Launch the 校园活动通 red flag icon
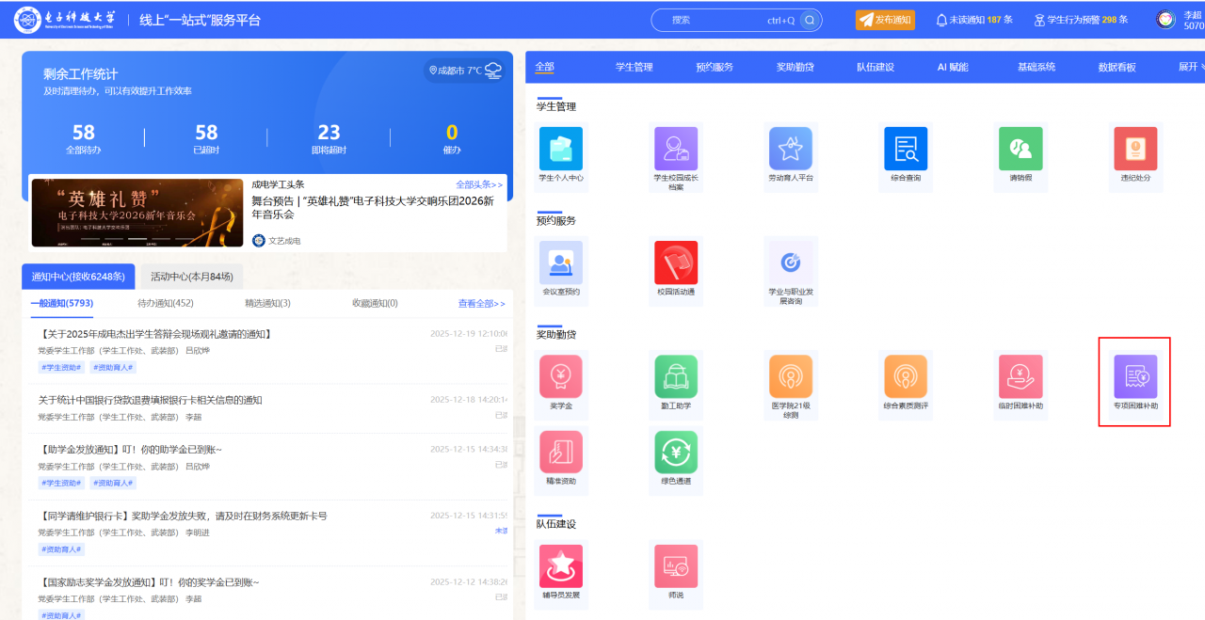 pos(676,263)
